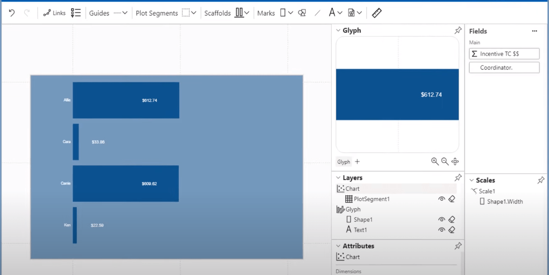Viewport: 549px width, 275px height.
Task: Select the Links tool
Action: (54, 13)
